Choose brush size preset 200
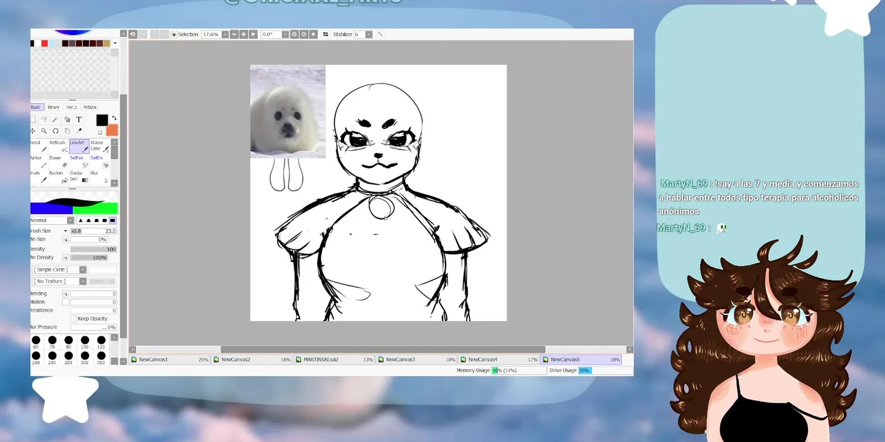 pos(52,358)
